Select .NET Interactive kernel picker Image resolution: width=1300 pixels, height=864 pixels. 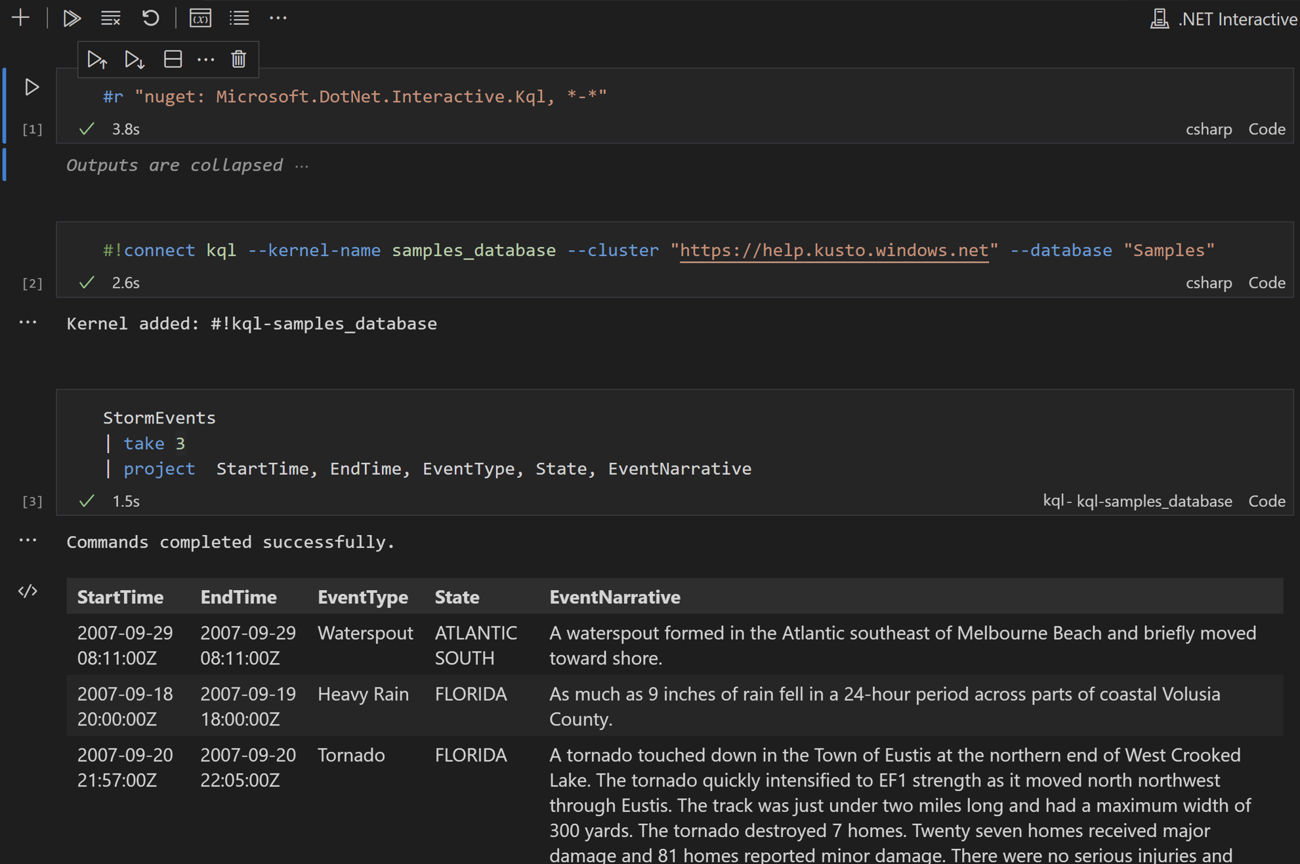click(x=1223, y=19)
